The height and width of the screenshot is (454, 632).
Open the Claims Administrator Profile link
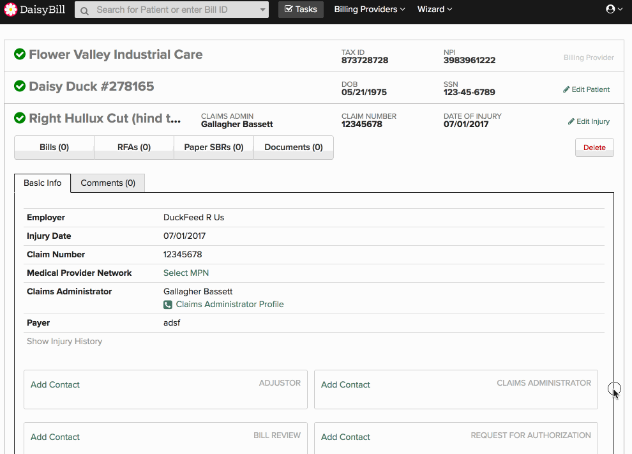[x=230, y=305]
